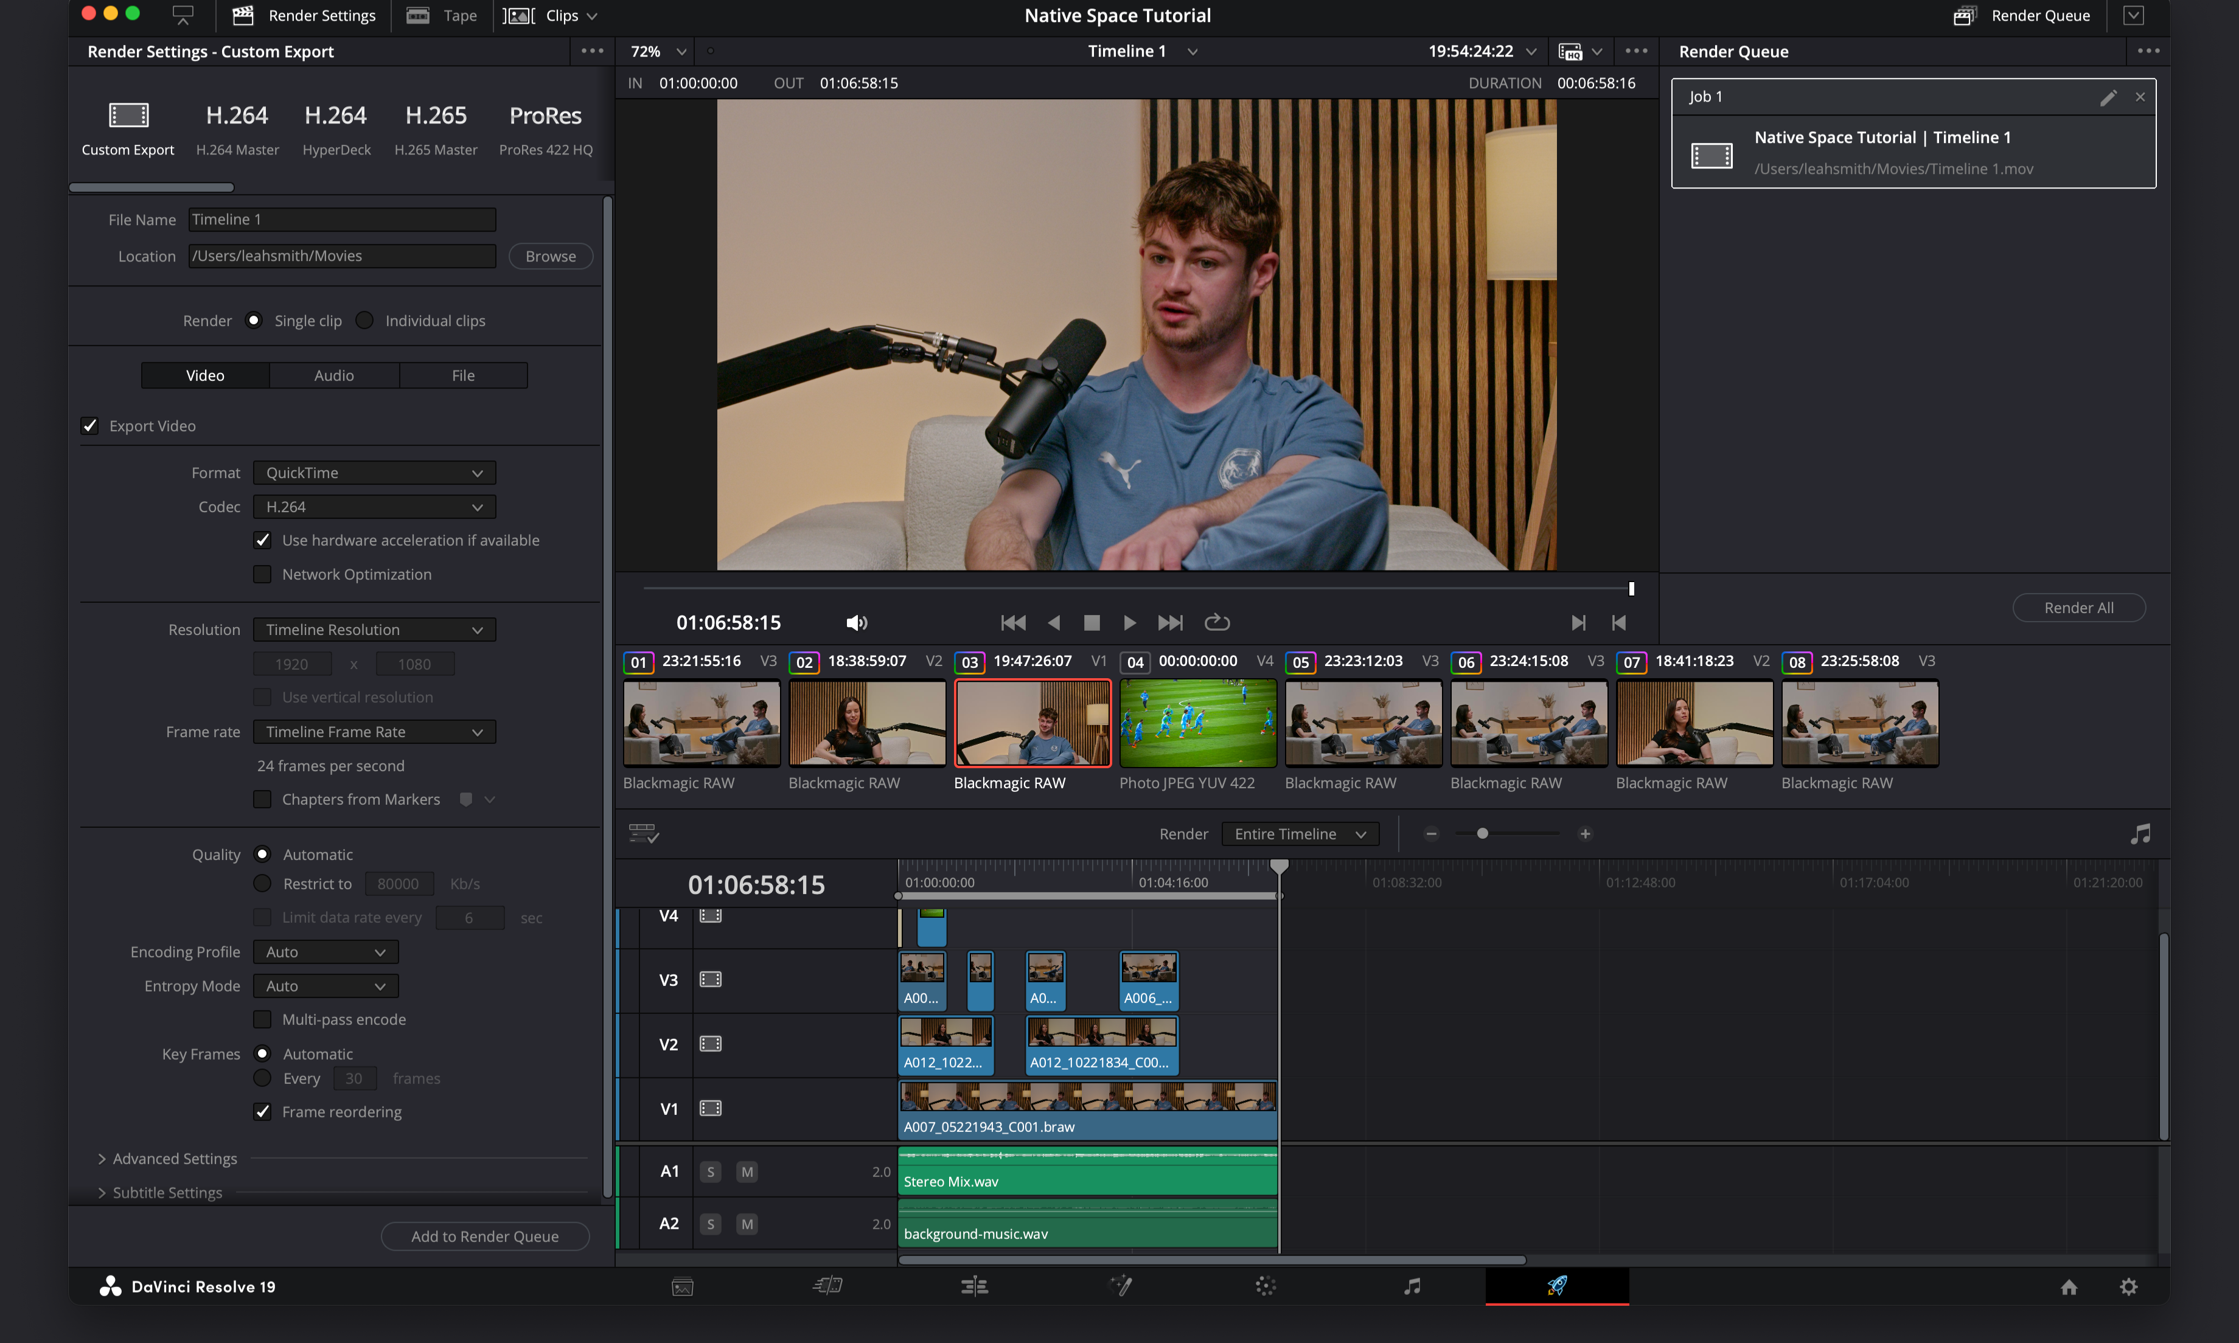Open the Fairlight page music icon
The image size is (2239, 1343).
1412,1286
